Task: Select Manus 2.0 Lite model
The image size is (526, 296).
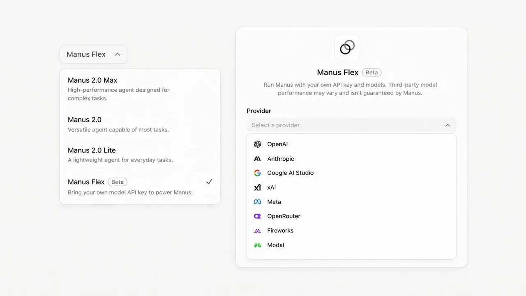Action: point(140,155)
